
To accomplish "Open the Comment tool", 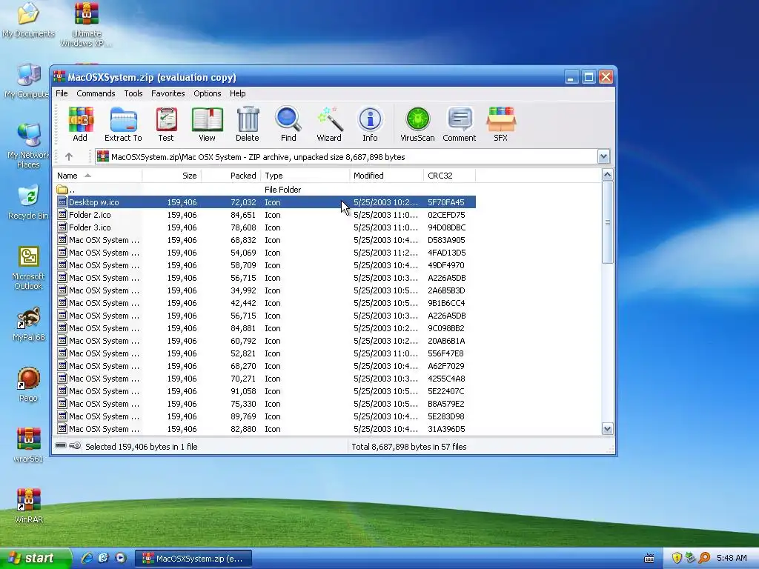I will coord(460,124).
